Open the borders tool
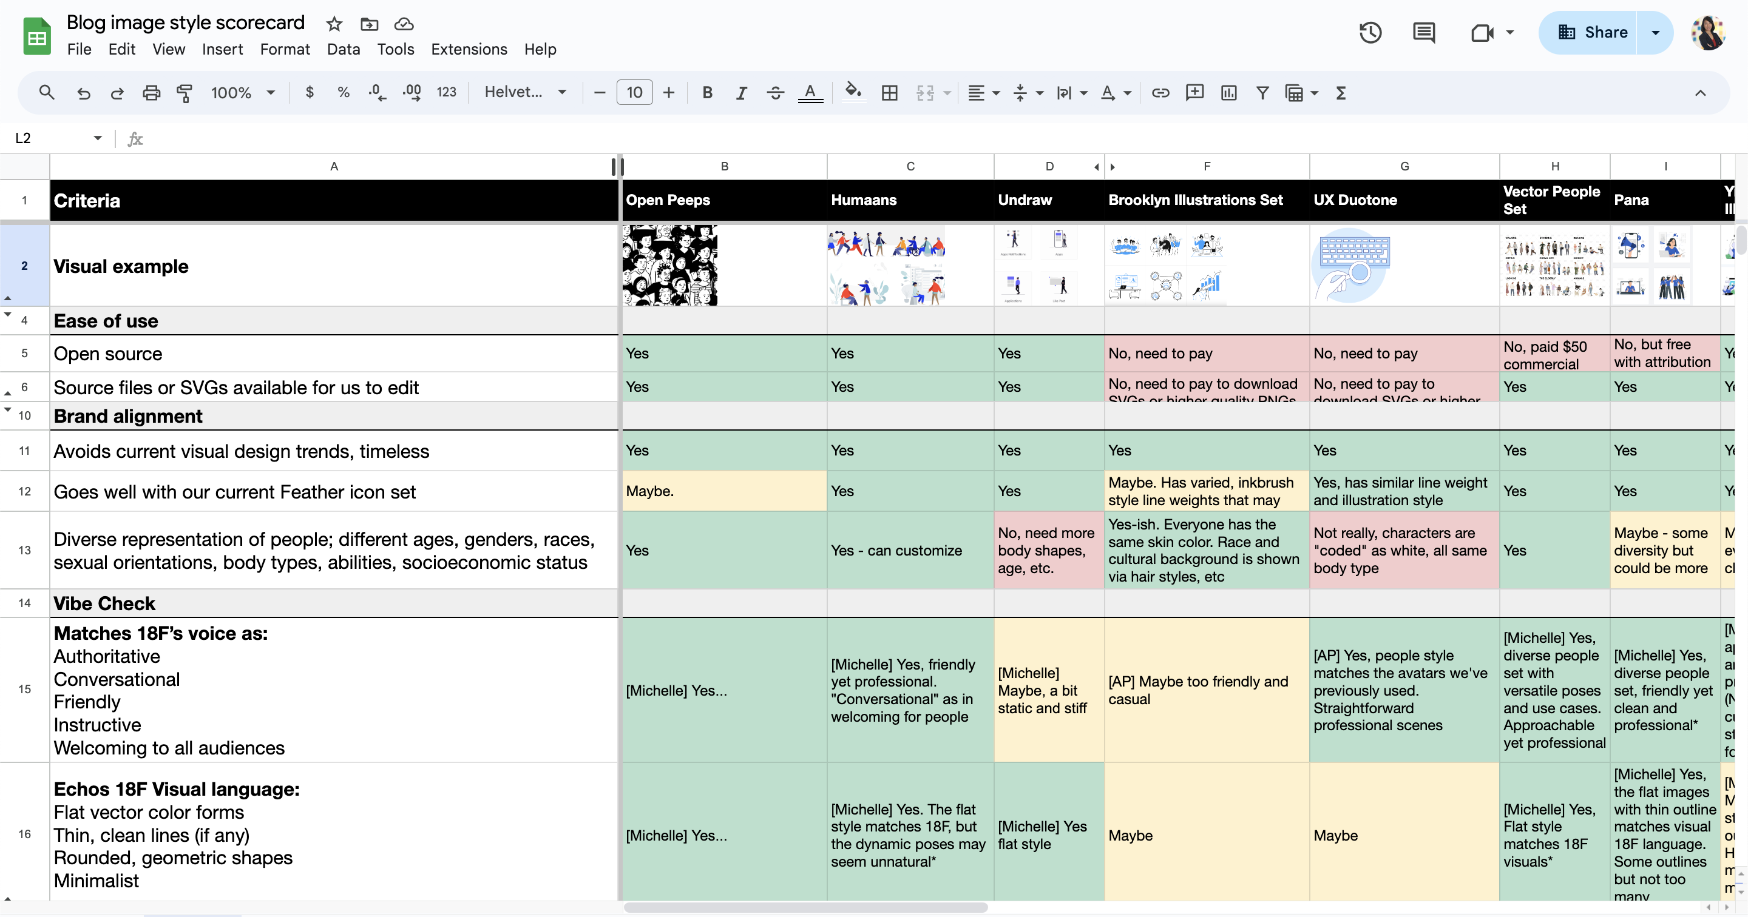Screen dimensions: 1748x917 pos(889,92)
